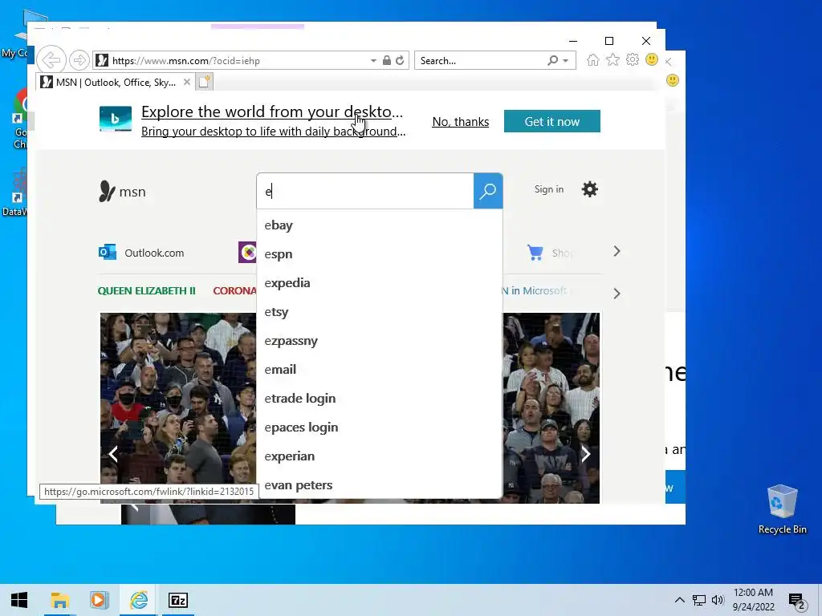822x616 pixels.
Task: Open the crowd photo news story
Action: pos(178,398)
